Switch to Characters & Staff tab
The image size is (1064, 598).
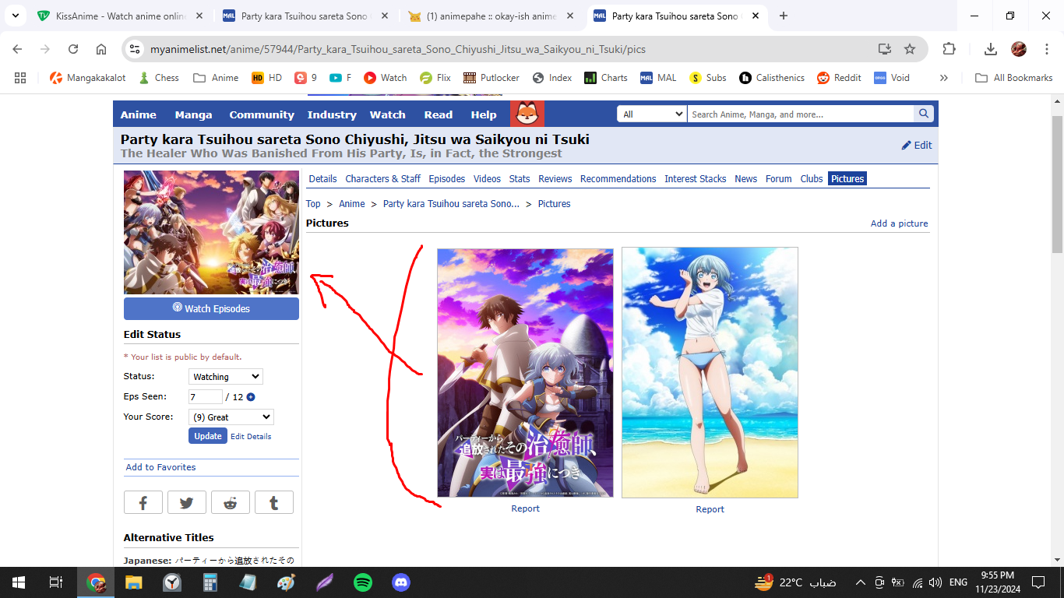click(383, 179)
